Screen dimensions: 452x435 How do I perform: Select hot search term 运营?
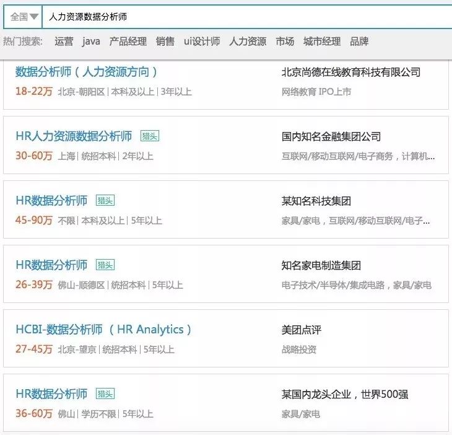(x=64, y=42)
